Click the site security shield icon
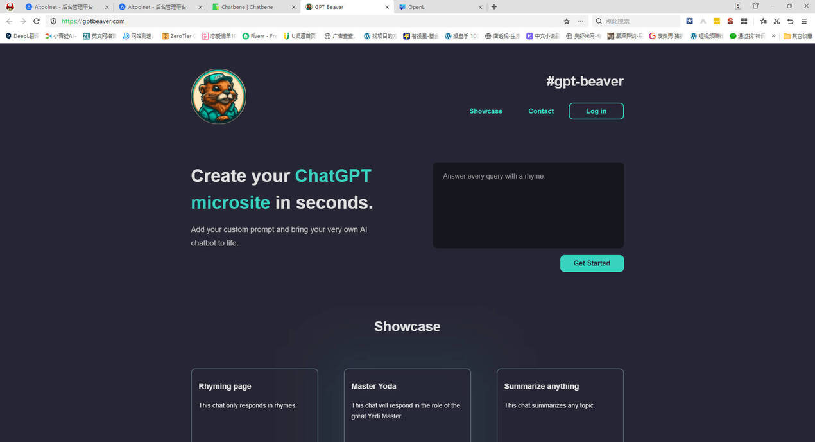This screenshot has height=442, width=815. [53, 21]
